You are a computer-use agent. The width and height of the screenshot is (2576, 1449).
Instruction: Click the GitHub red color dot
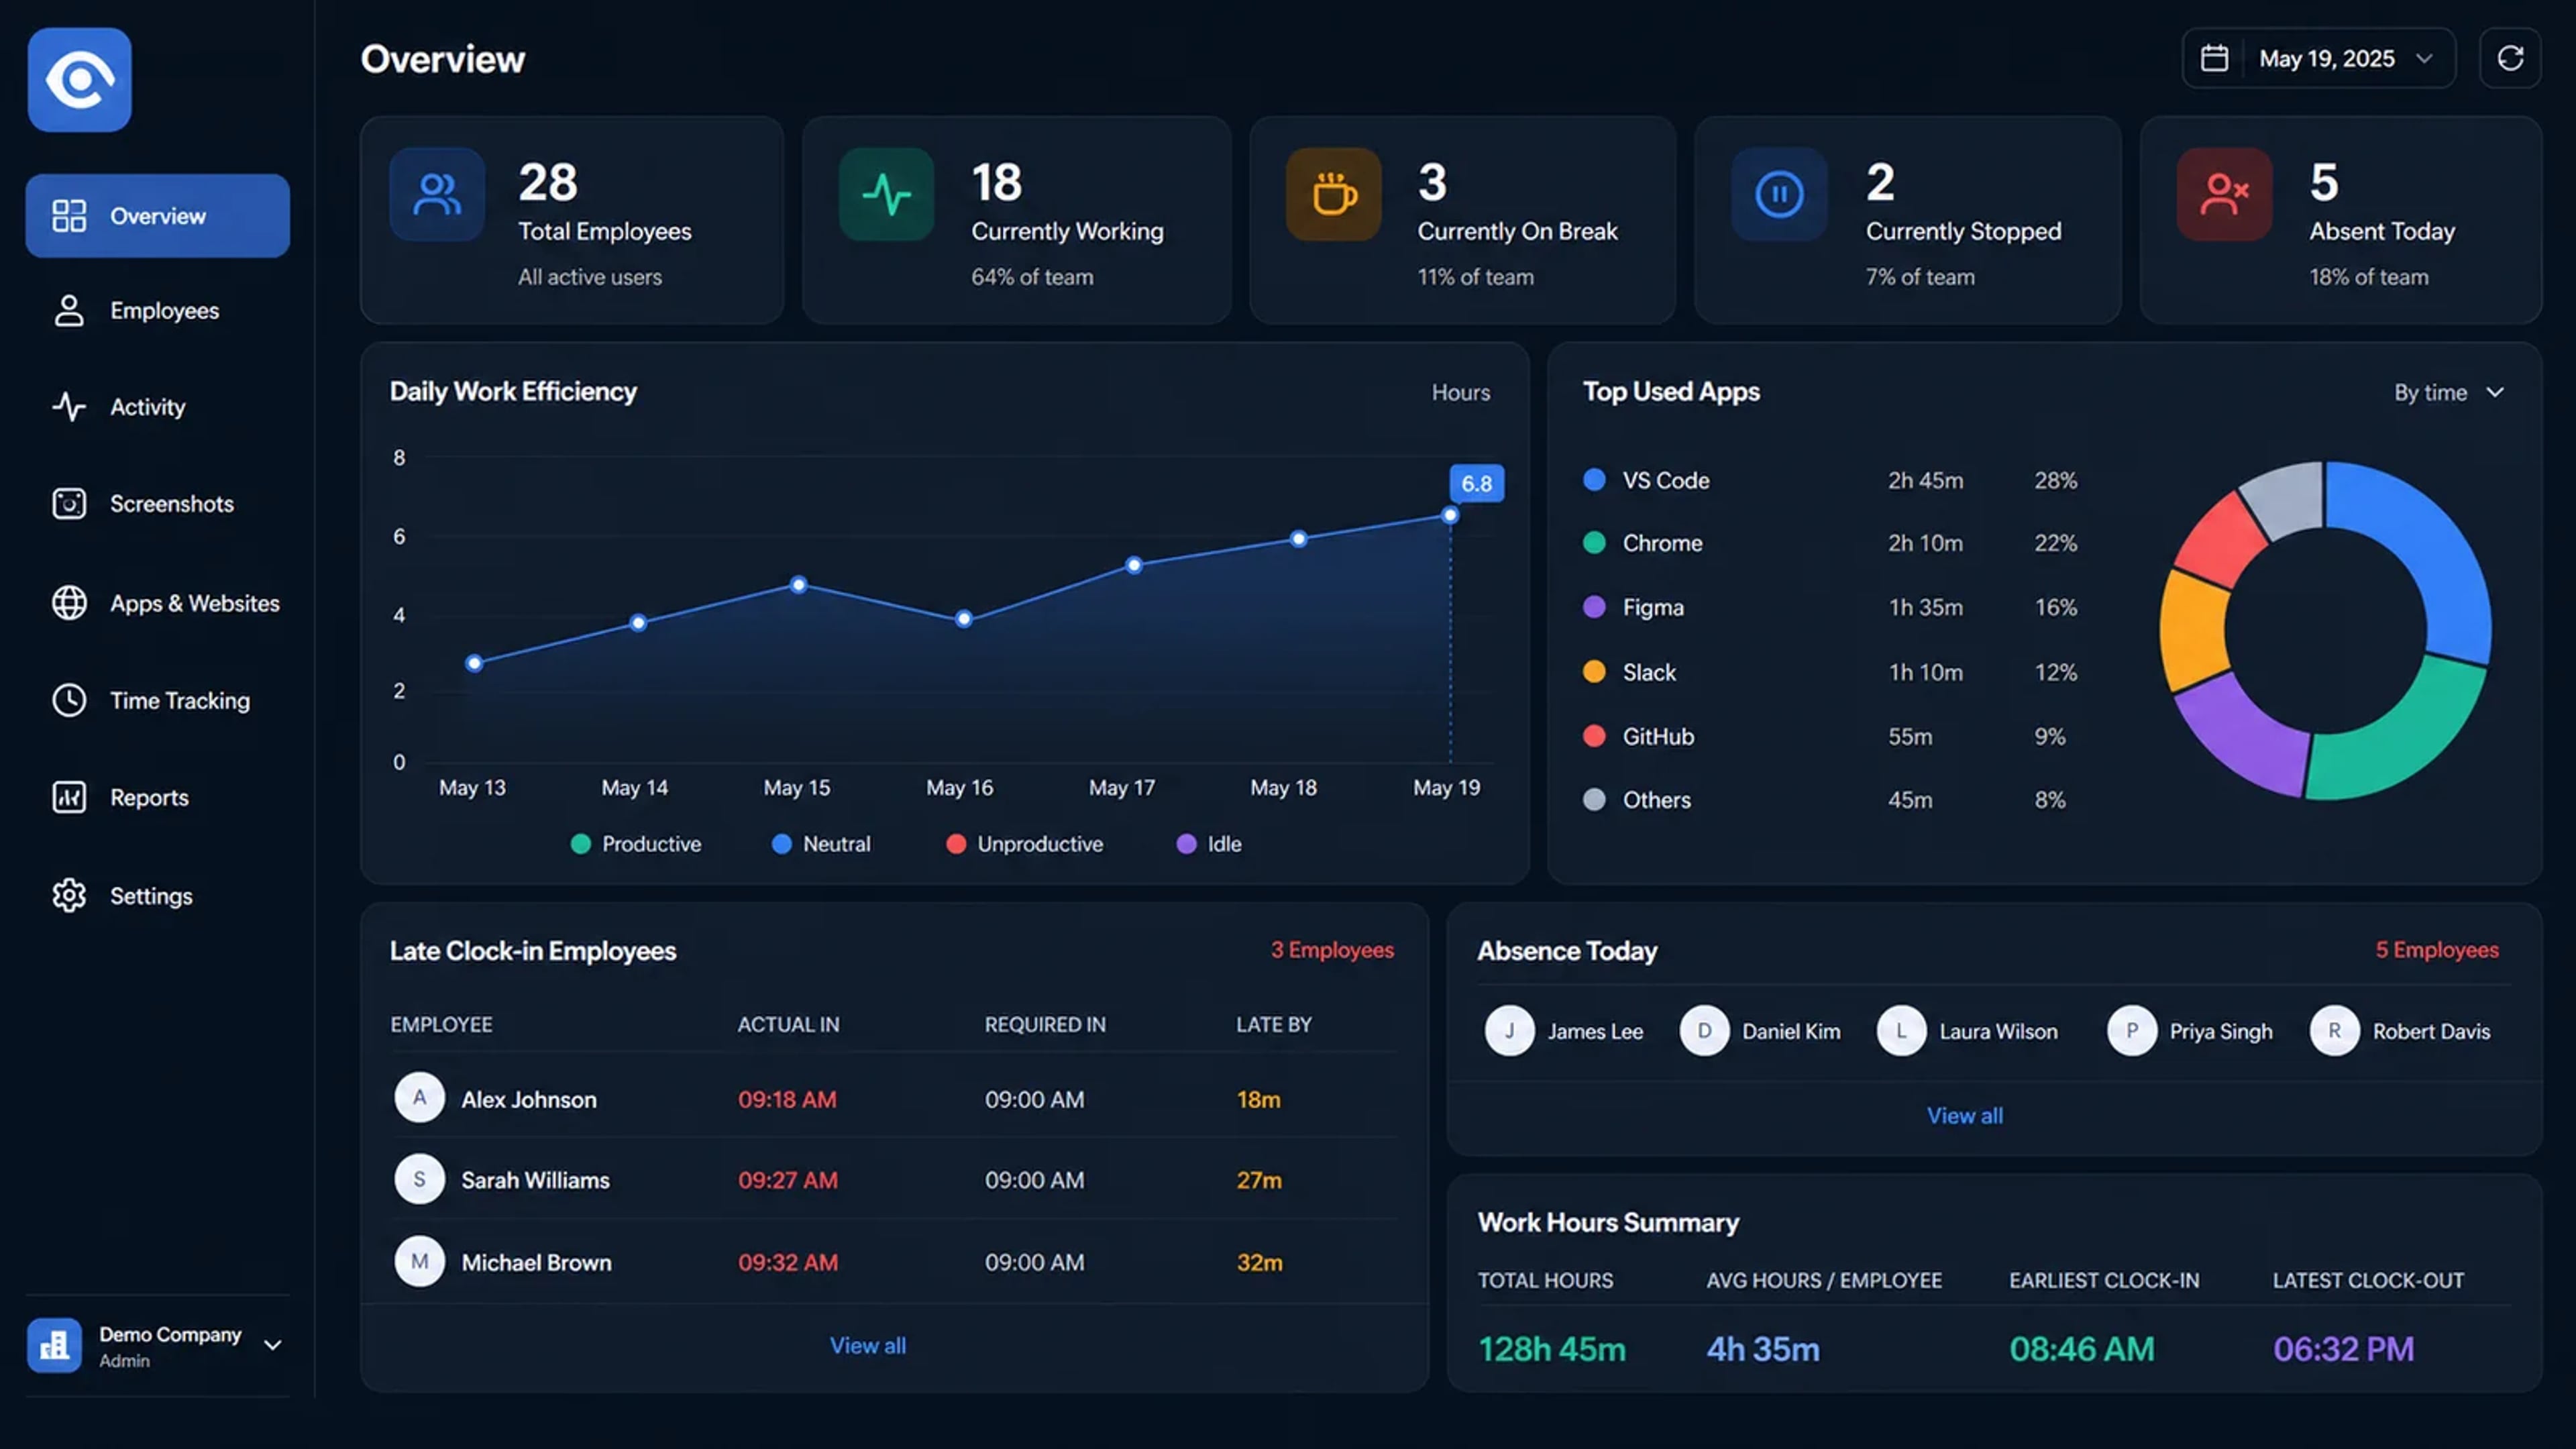(x=1595, y=736)
